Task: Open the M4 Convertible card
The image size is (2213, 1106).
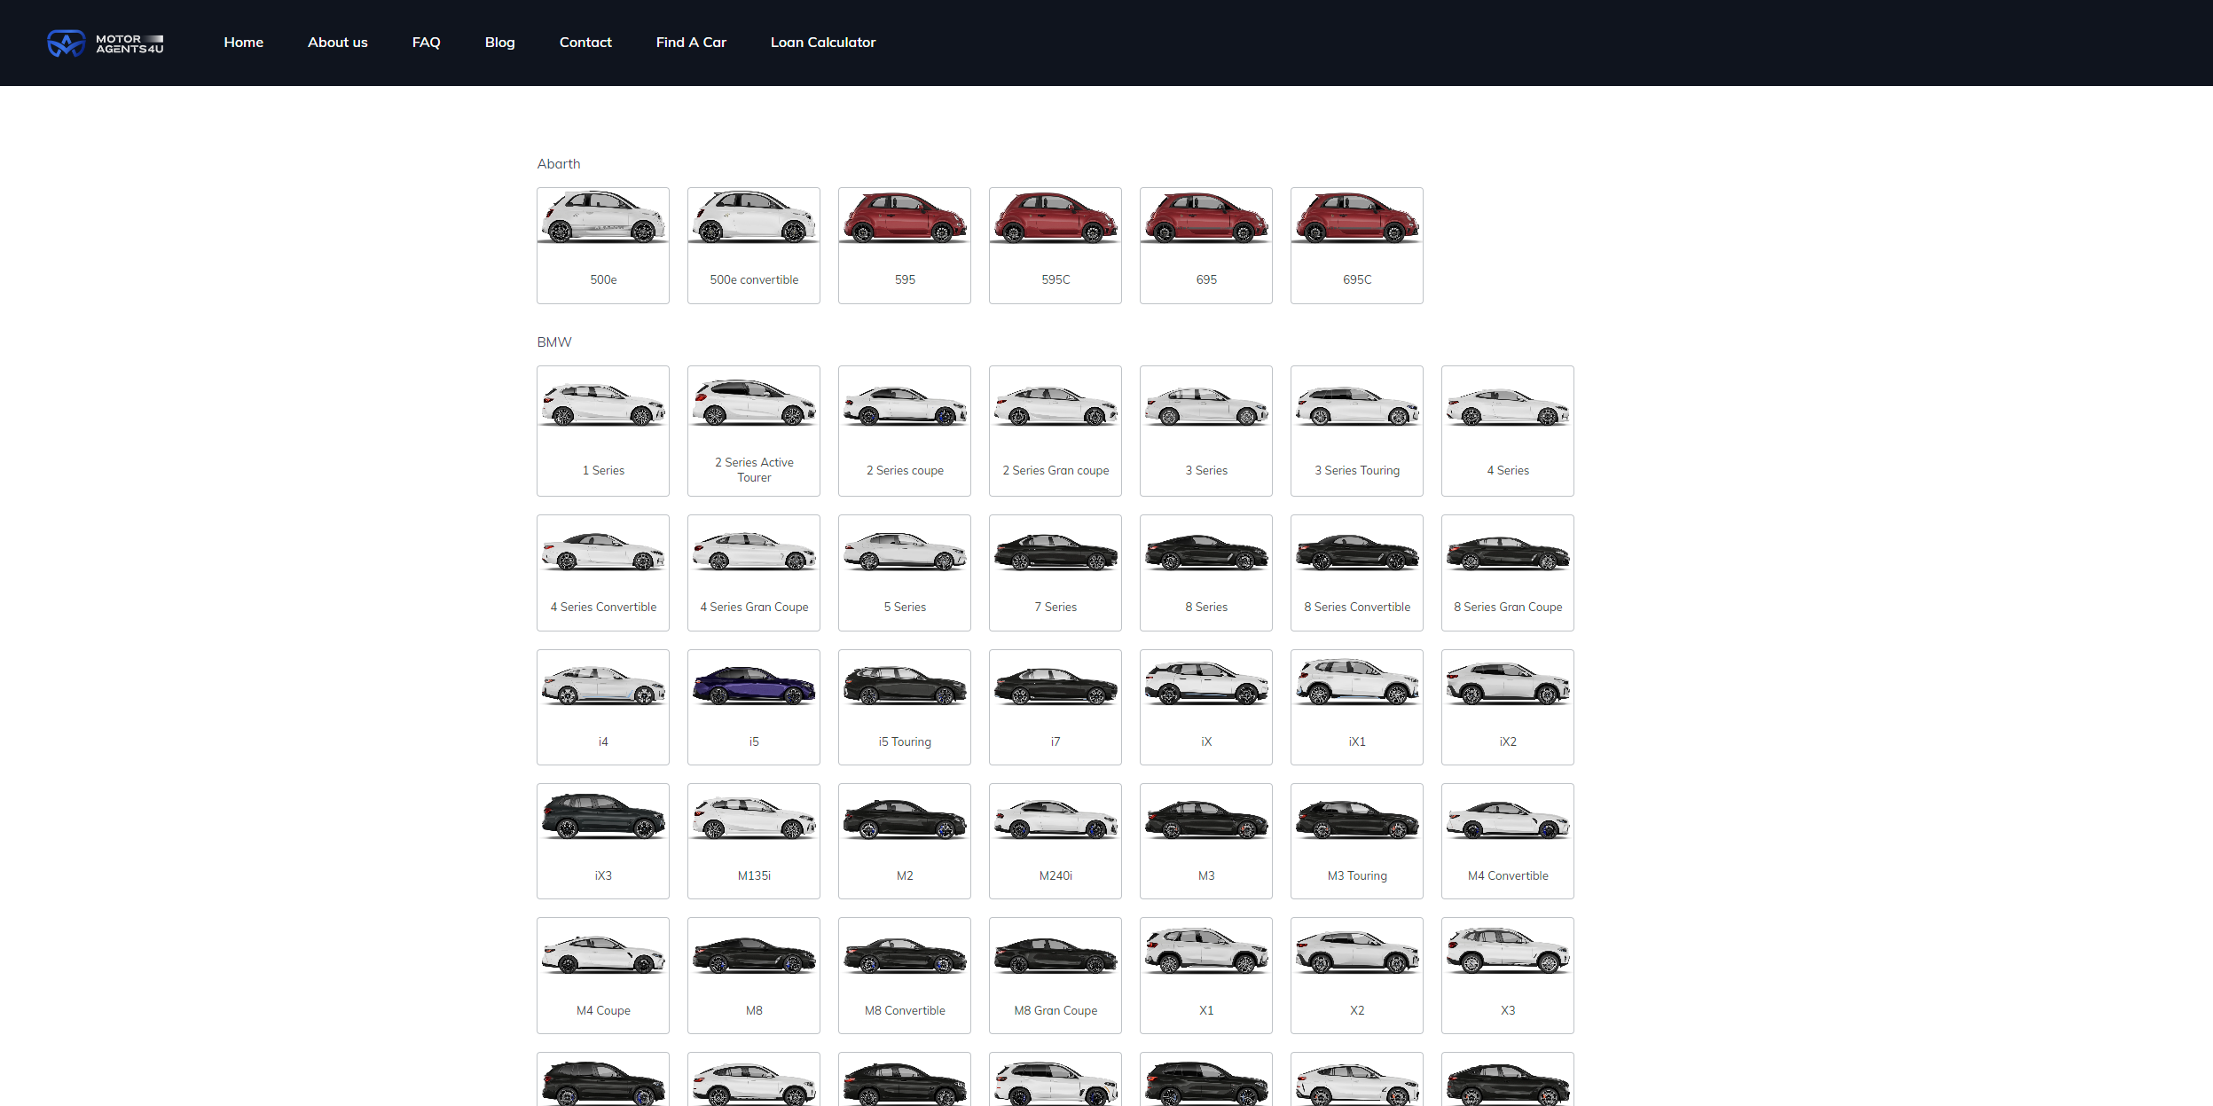Action: pyautogui.click(x=1508, y=841)
